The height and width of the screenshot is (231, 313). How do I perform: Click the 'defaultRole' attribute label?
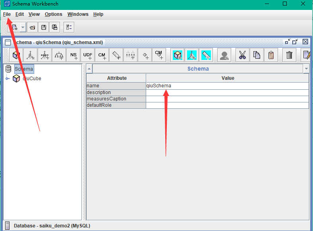pyautogui.click(x=99, y=105)
